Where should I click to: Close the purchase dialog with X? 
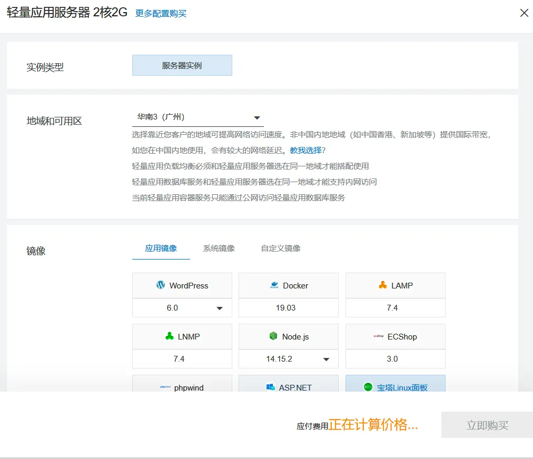tap(524, 13)
